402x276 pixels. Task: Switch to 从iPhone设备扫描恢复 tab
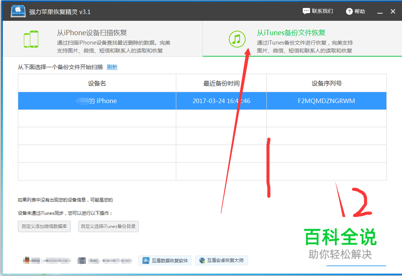coord(103,39)
